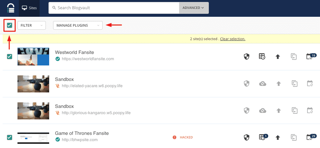Uncheck the Westworld Fansite checkbox
Screen dimensions: 320x148
[10, 57]
